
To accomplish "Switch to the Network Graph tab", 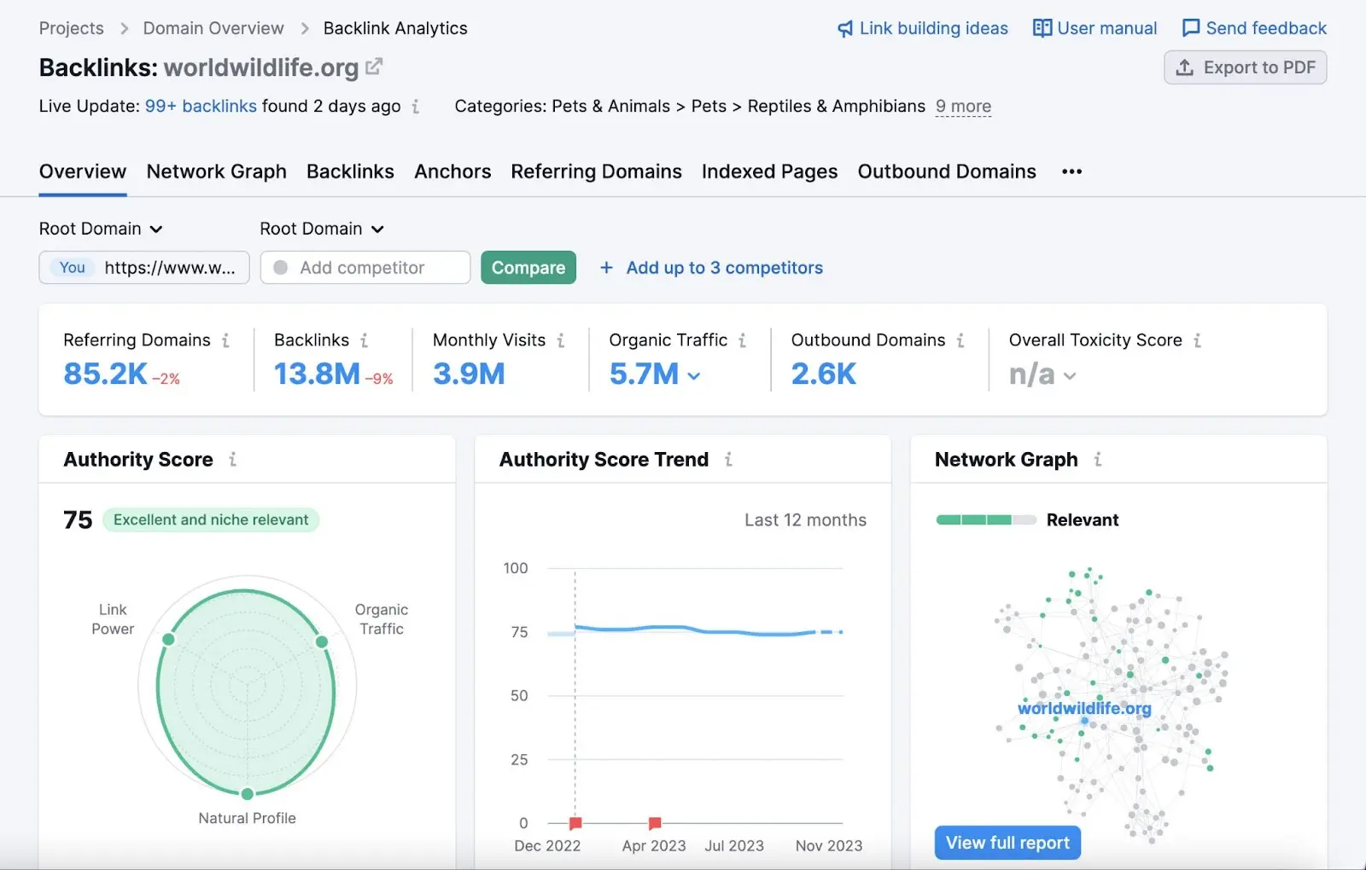I will 217,171.
